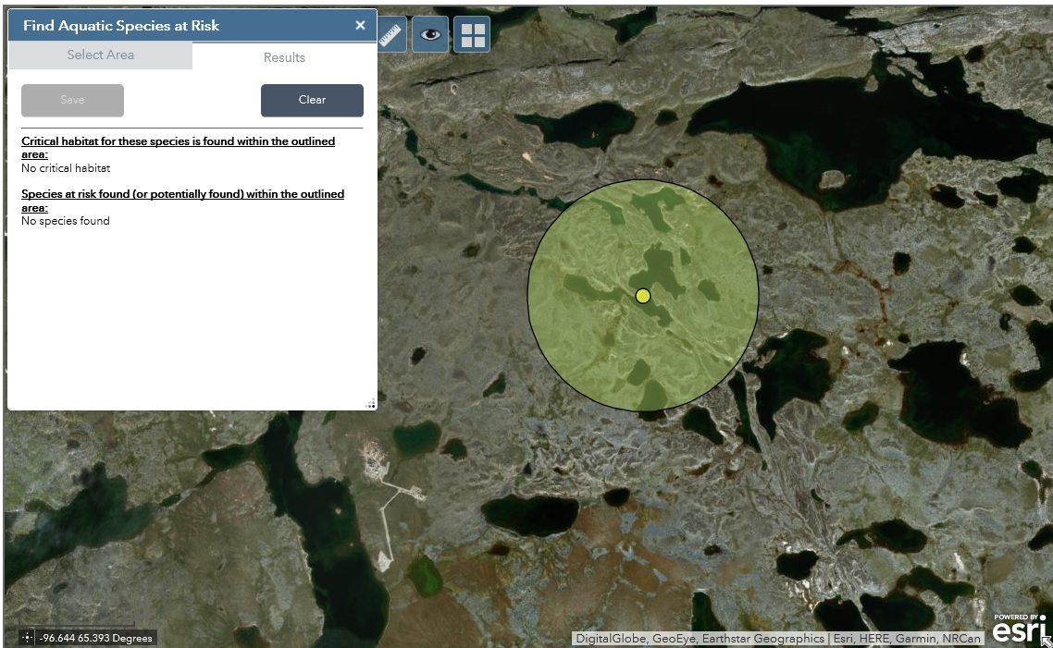Viewport: 1053px width, 648px height.
Task: Open the basemap gallery grid icon
Action: click(472, 34)
